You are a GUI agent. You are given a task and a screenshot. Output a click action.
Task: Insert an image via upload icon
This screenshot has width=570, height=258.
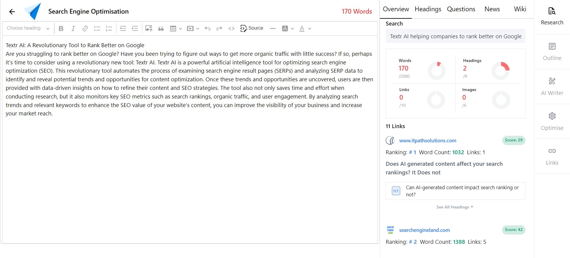point(149,28)
